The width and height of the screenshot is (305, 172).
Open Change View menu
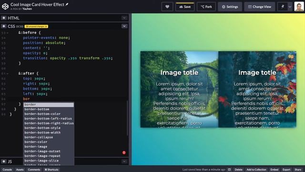(x=259, y=7)
